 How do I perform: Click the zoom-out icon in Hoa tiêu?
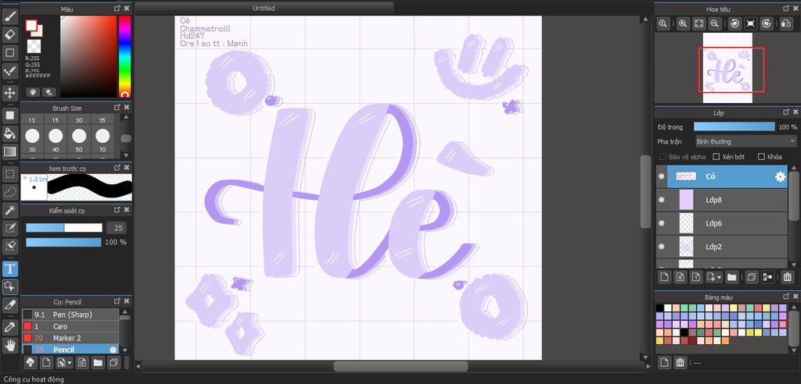(715, 23)
